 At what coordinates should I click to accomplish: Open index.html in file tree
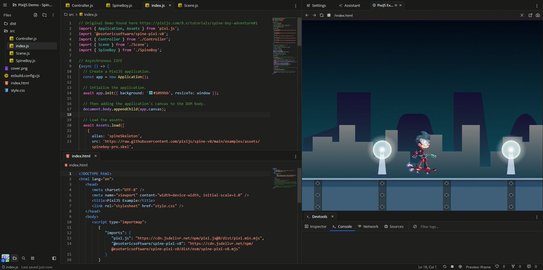pyautogui.click(x=19, y=83)
